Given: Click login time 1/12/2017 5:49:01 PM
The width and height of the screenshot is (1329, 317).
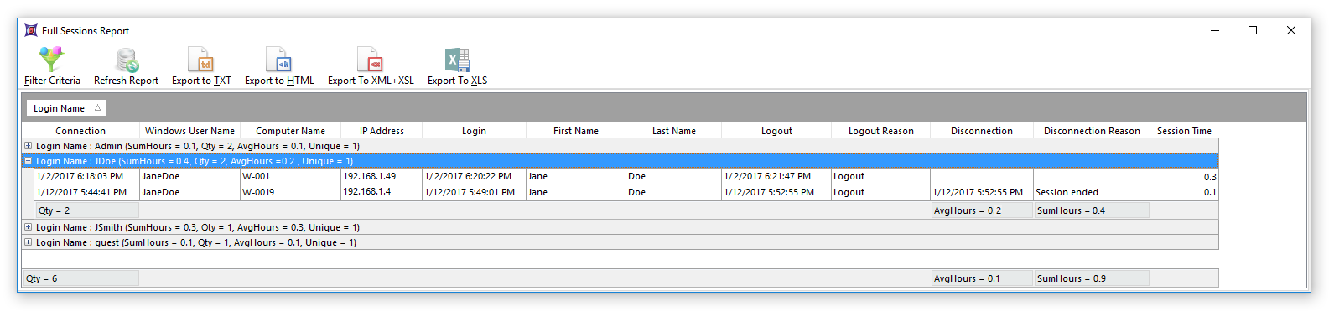Looking at the screenshot, I should click(x=474, y=192).
